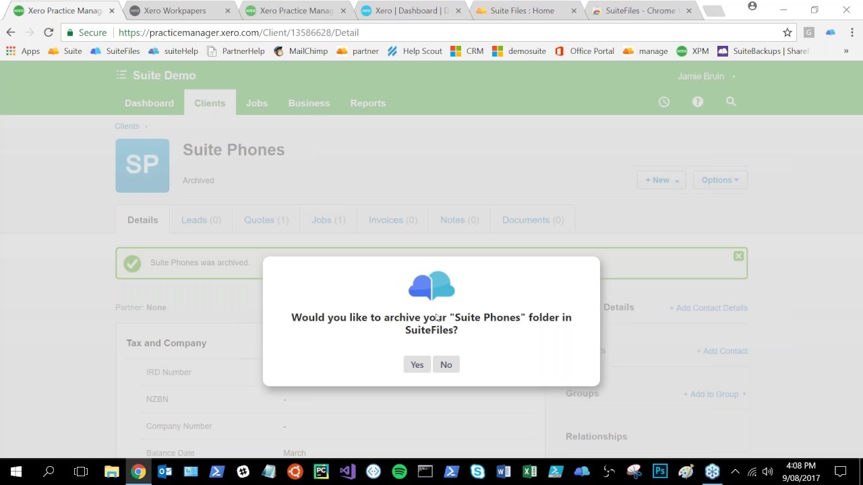This screenshot has width=863, height=485.
Task: Open Photoshop from the taskbar
Action: pyautogui.click(x=660, y=472)
